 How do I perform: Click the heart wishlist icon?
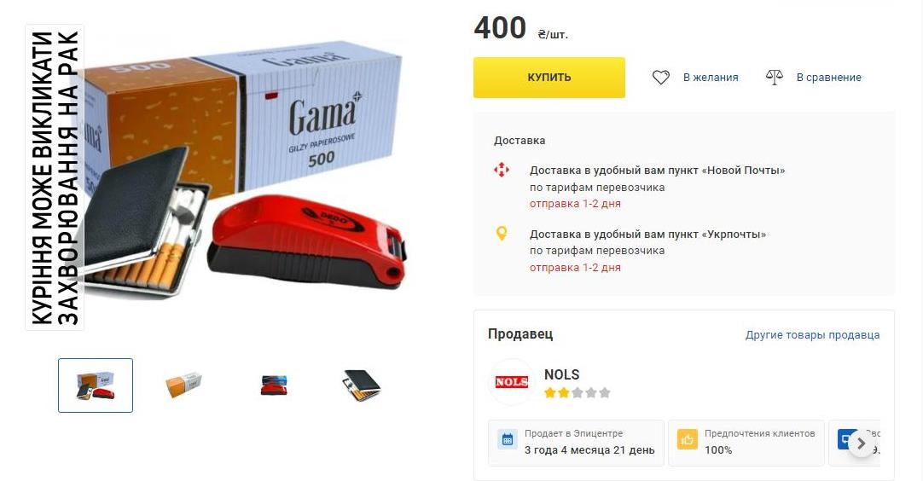660,77
